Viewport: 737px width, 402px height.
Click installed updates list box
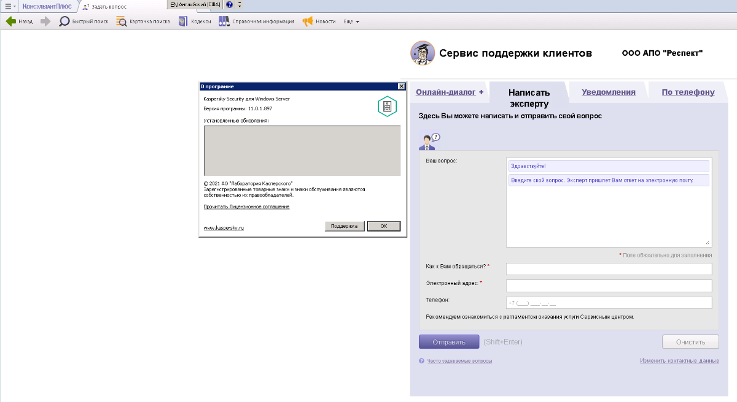pos(302,151)
